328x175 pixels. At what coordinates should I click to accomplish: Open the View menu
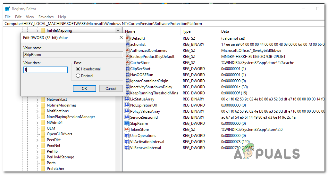(30, 17)
